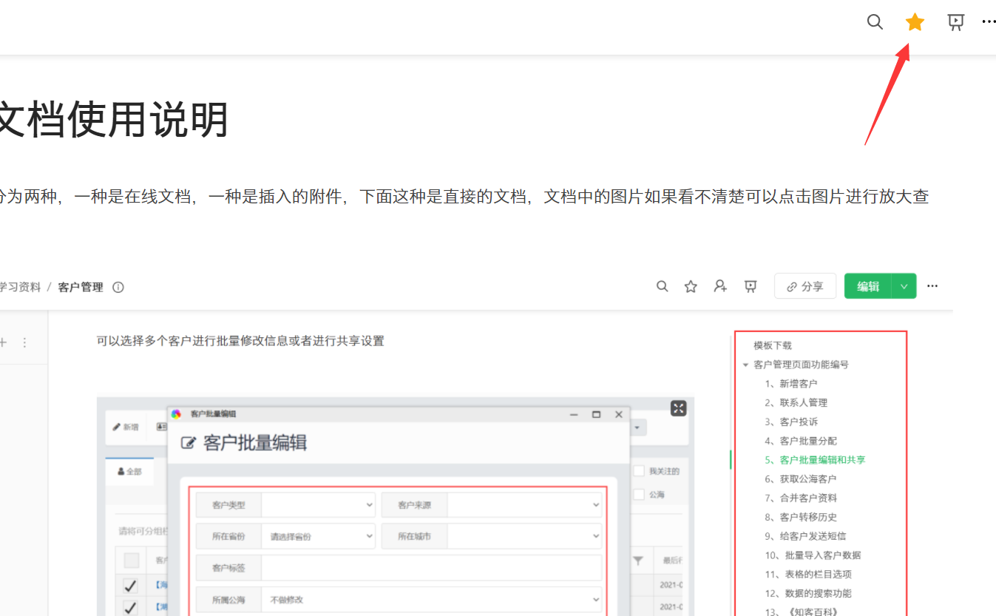
Task: Open the 客户类型 dropdown
Action: tap(318, 505)
